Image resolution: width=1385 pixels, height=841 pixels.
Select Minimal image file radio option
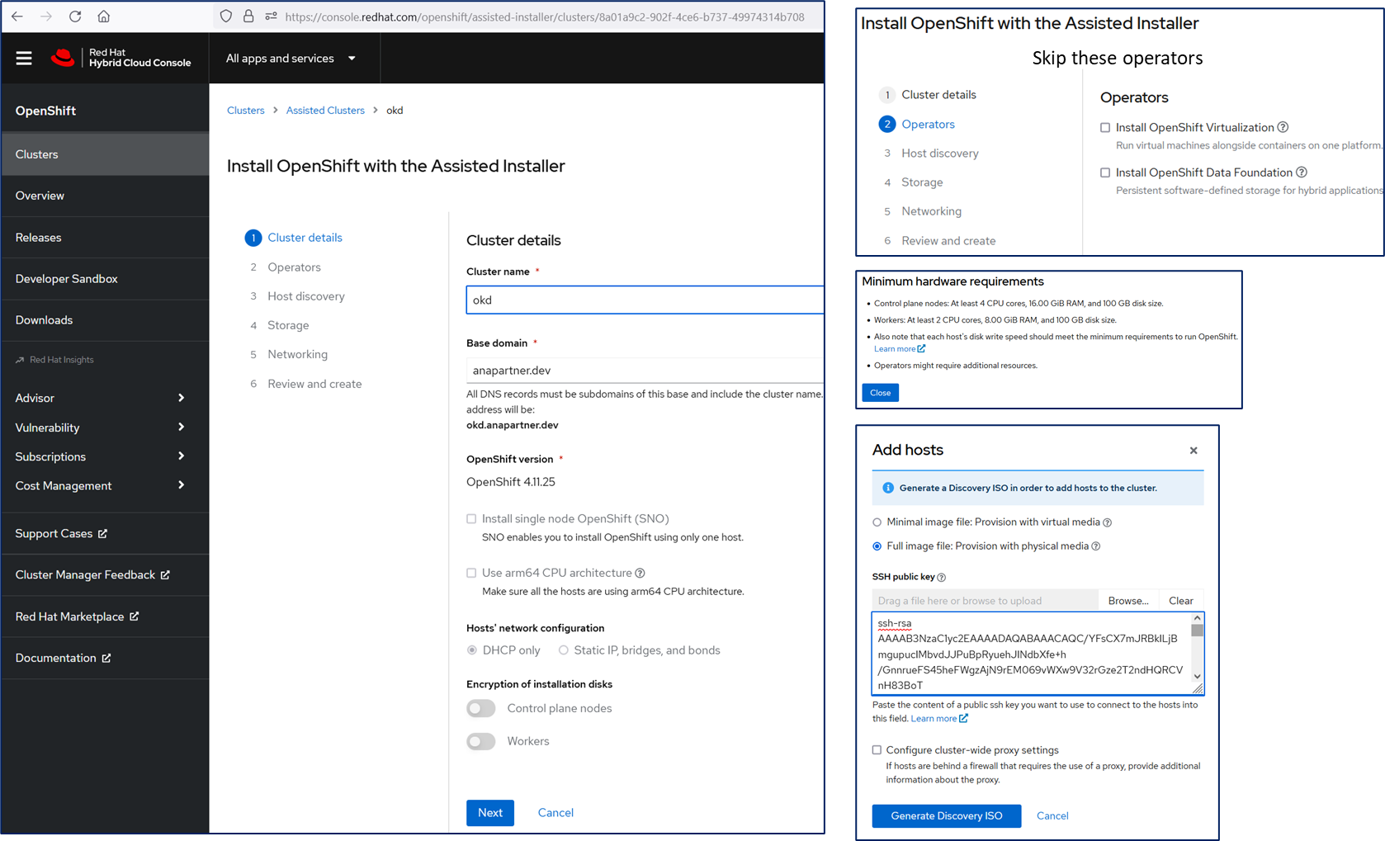(877, 522)
